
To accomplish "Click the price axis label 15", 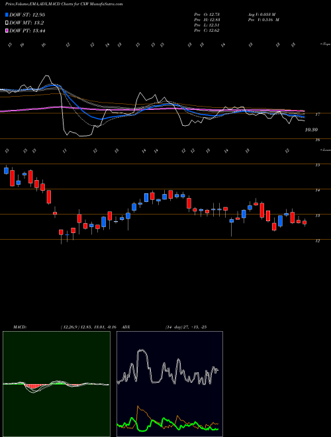I will (x=318, y=165).
